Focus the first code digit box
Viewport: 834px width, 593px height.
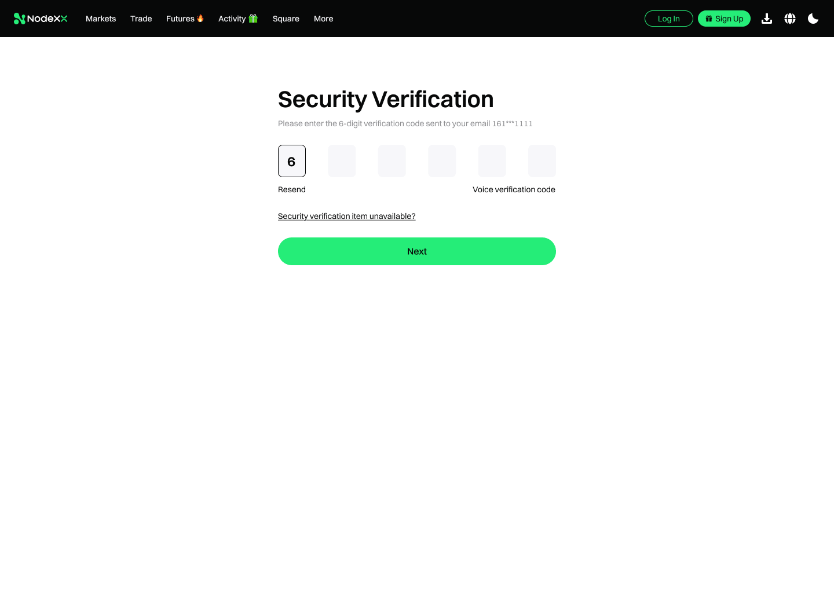[292, 161]
